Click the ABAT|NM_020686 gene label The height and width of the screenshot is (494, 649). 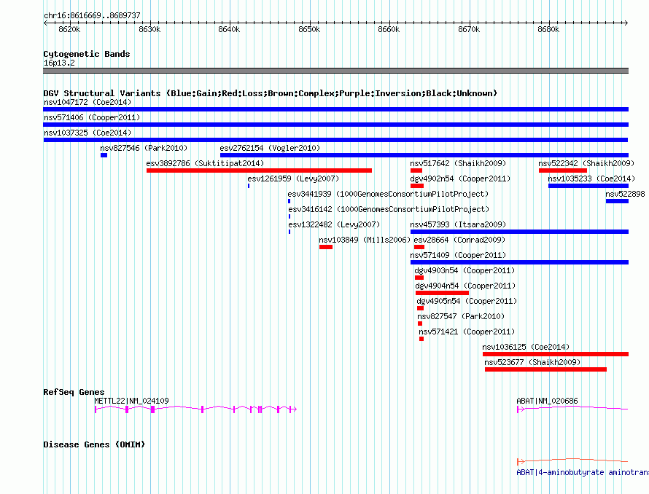[547, 401]
